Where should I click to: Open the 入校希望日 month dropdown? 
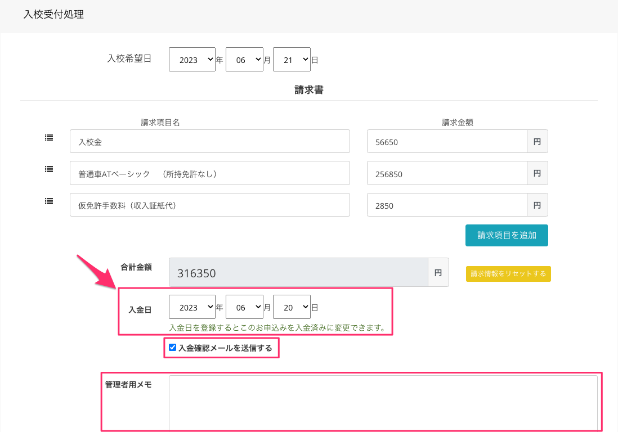point(244,60)
